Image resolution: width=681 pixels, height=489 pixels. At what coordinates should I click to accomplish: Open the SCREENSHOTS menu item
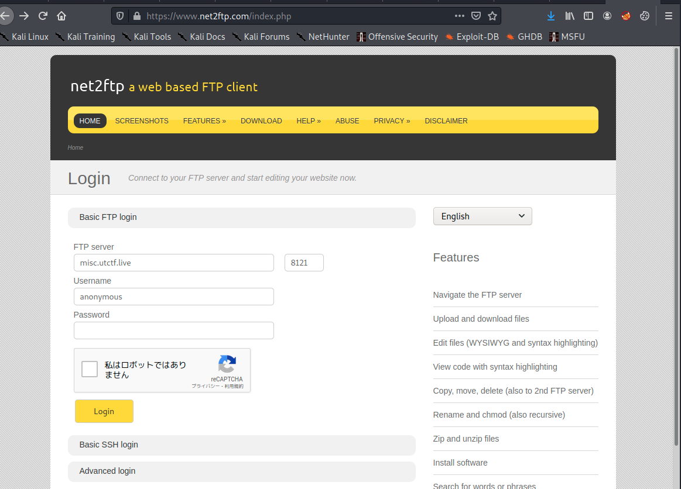[142, 120]
